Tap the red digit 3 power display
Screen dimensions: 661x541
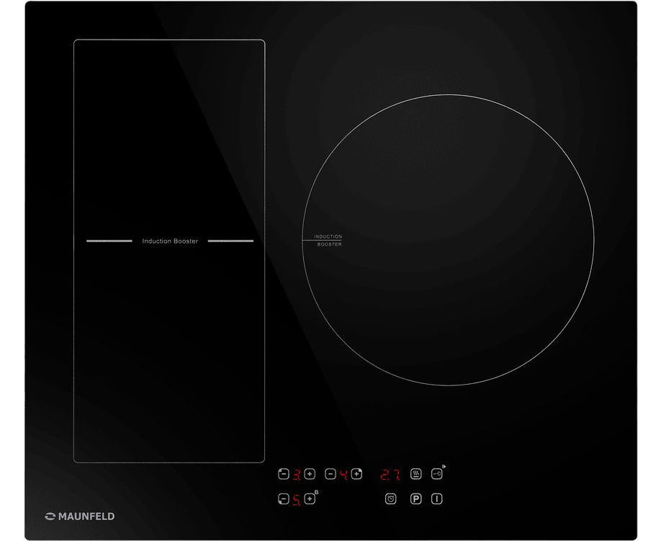tap(296, 474)
